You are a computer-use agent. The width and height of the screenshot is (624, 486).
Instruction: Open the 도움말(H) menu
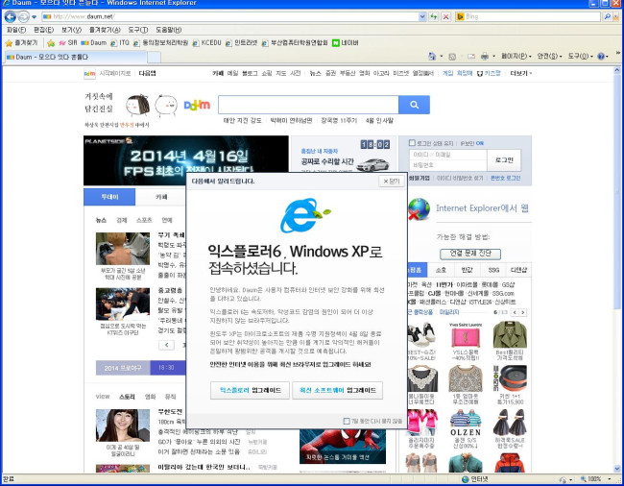click(x=168, y=30)
